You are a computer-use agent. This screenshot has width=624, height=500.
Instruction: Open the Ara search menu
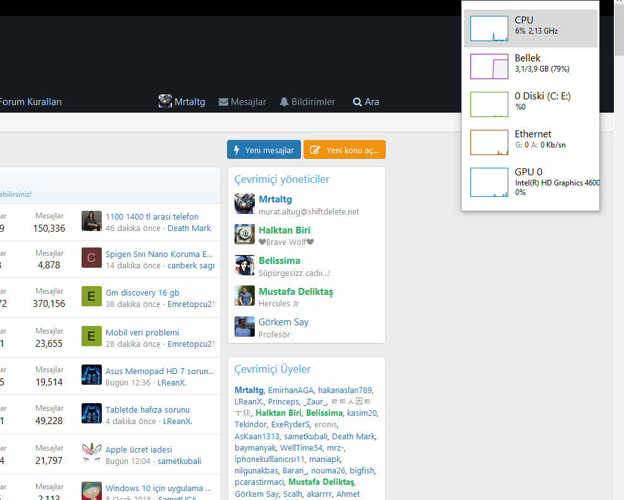tap(365, 102)
